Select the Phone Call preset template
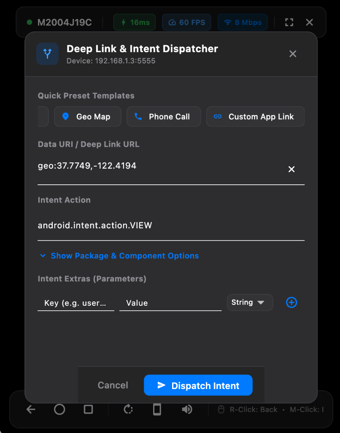The width and height of the screenshot is (340, 433). click(164, 117)
